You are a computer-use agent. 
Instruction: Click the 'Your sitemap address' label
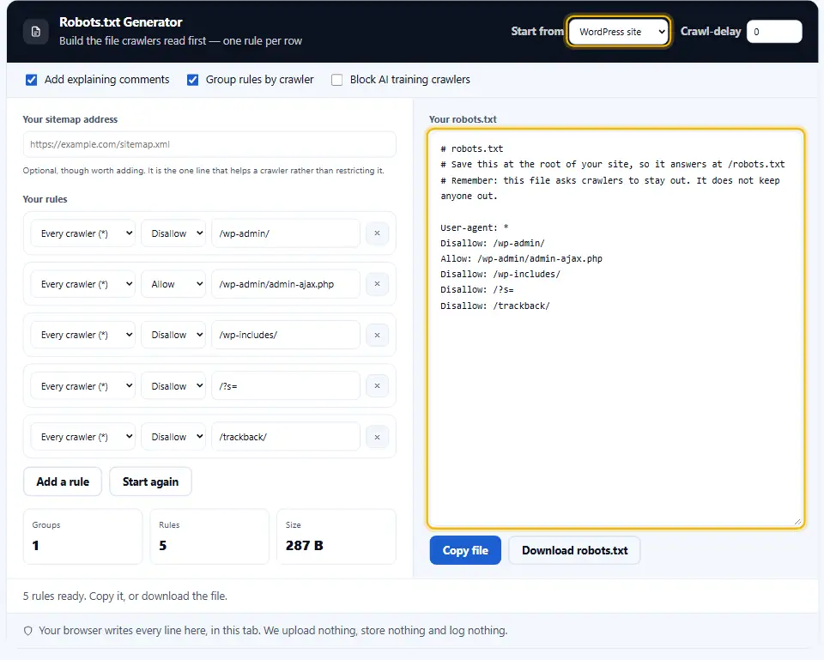point(70,119)
